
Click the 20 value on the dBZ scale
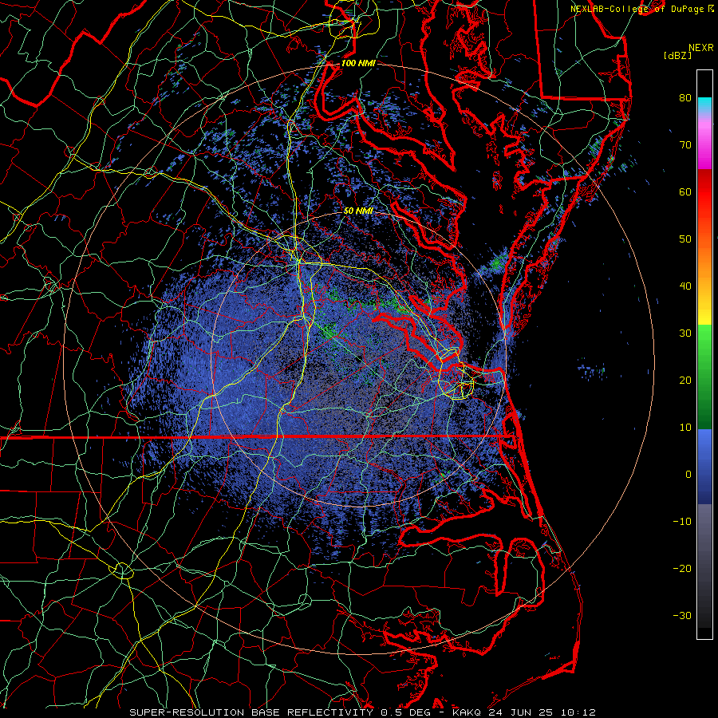(685, 381)
